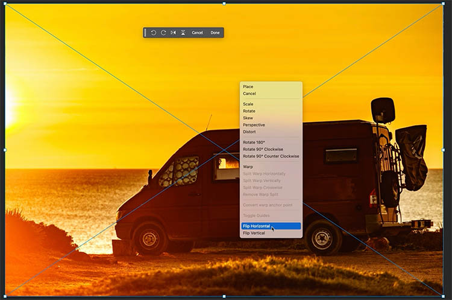Choose Rotate 180° menu entry
Screen dimensions: 452x300
(x=254, y=142)
